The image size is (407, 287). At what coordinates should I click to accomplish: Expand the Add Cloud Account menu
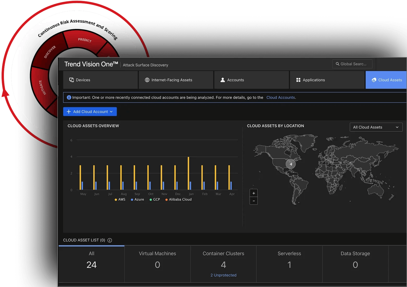[90, 112]
